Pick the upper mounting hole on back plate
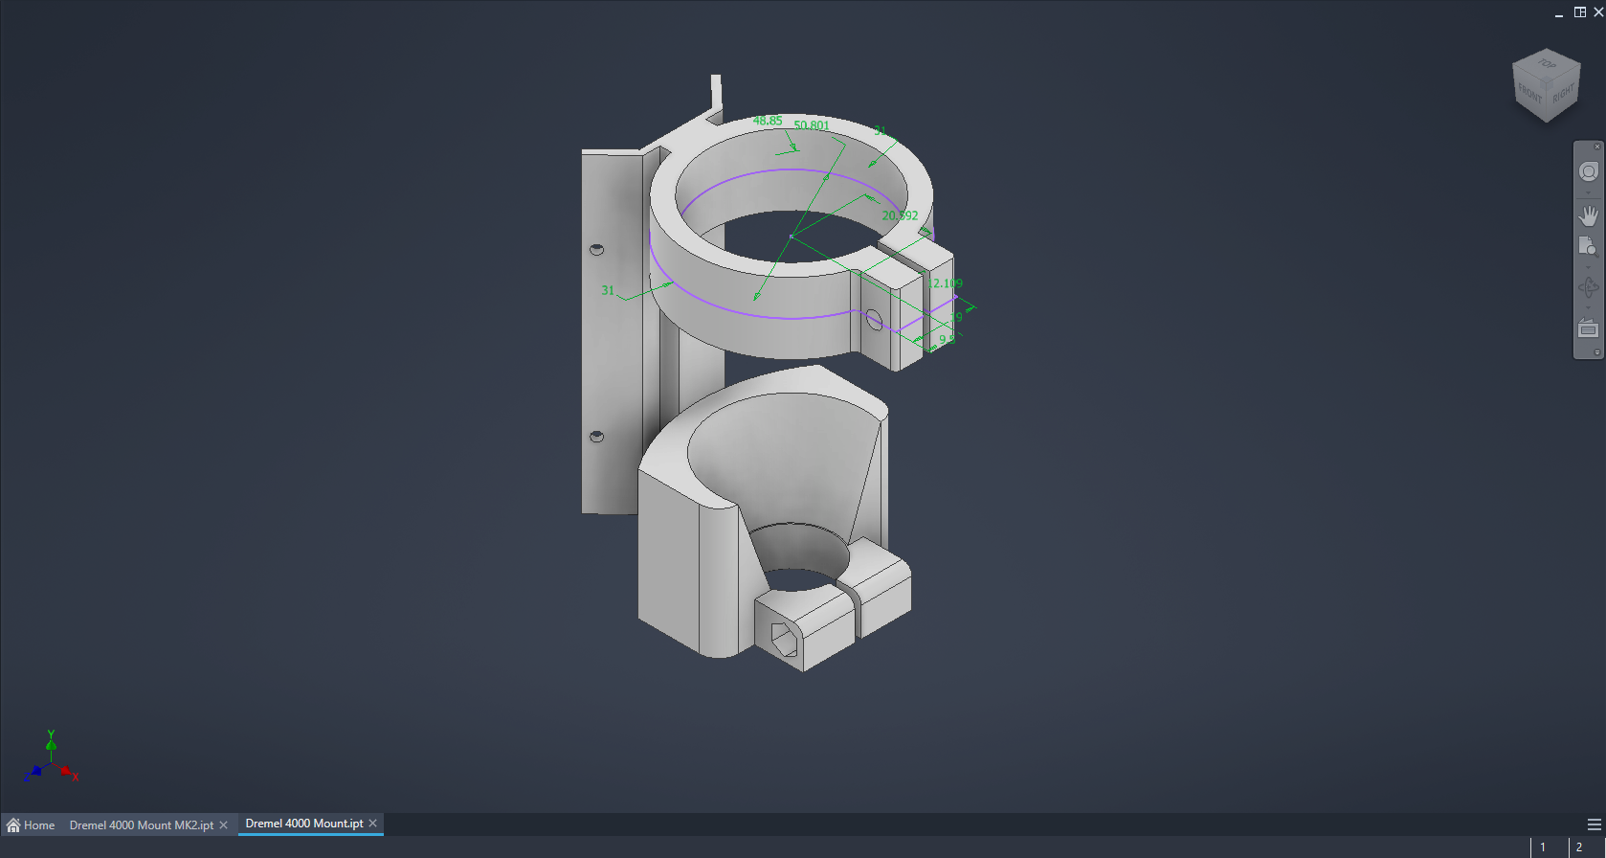 pos(596,249)
